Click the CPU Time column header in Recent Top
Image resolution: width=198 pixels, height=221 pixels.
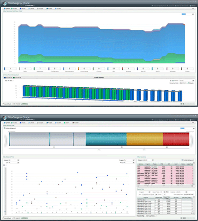pyautogui.click(x=176, y=198)
